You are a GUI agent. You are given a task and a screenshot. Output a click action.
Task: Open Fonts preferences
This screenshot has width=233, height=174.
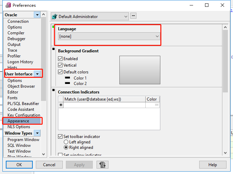[x=13, y=98]
